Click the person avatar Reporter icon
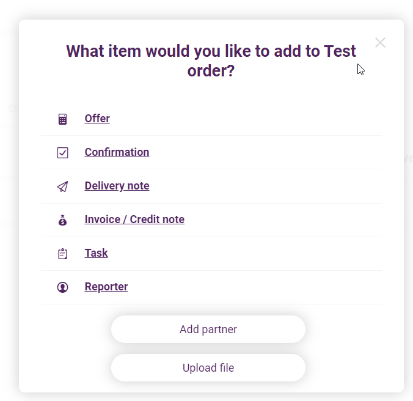Screen dimensions: 413x401 coord(62,287)
